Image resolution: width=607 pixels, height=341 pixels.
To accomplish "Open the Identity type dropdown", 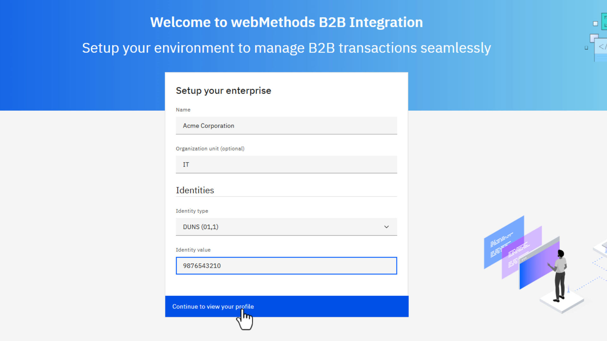I will tap(286, 227).
